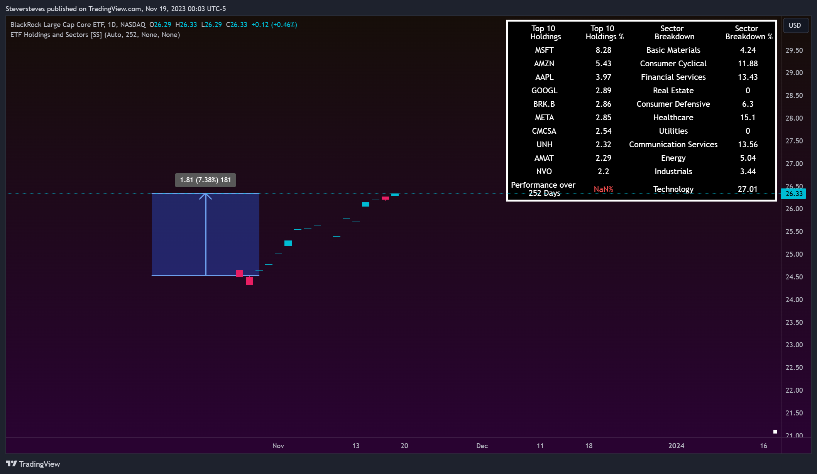Select the AMZN holding cell
Viewport: 817px width, 474px height.
point(544,64)
